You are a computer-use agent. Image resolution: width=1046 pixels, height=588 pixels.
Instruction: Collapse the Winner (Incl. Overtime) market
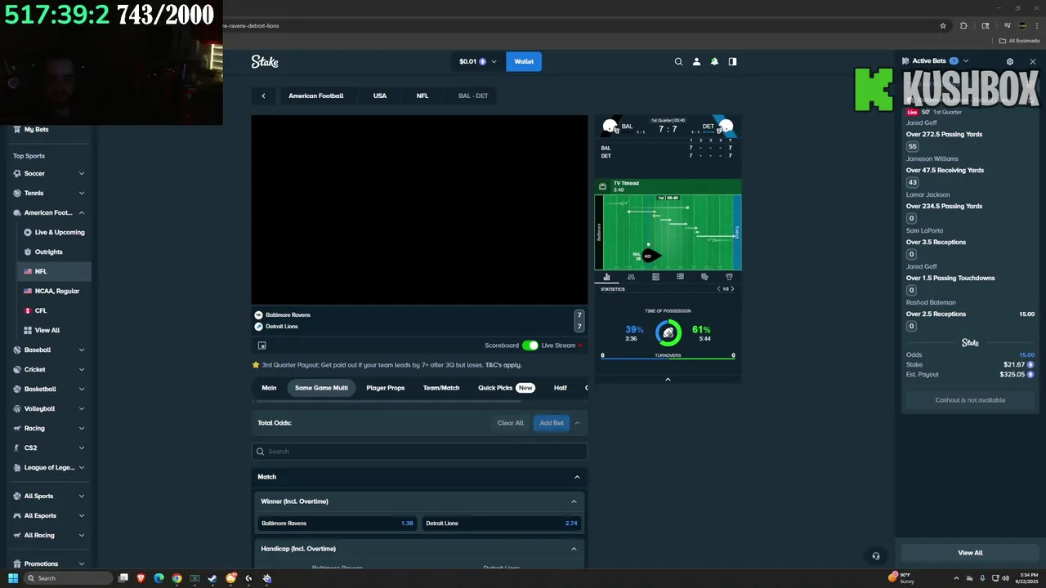[x=574, y=501]
